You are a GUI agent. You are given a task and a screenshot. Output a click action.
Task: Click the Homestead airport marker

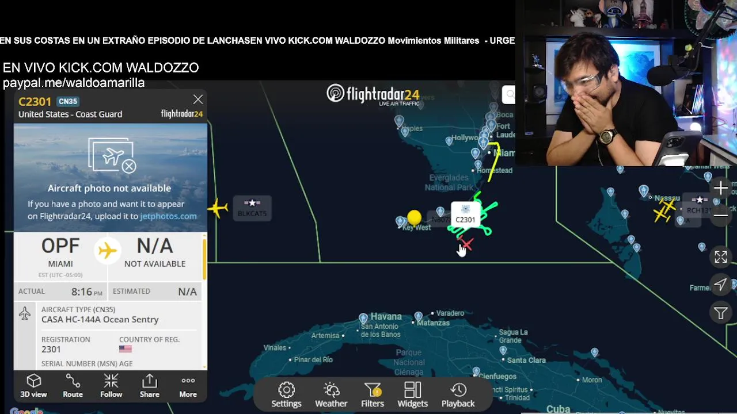point(478,166)
